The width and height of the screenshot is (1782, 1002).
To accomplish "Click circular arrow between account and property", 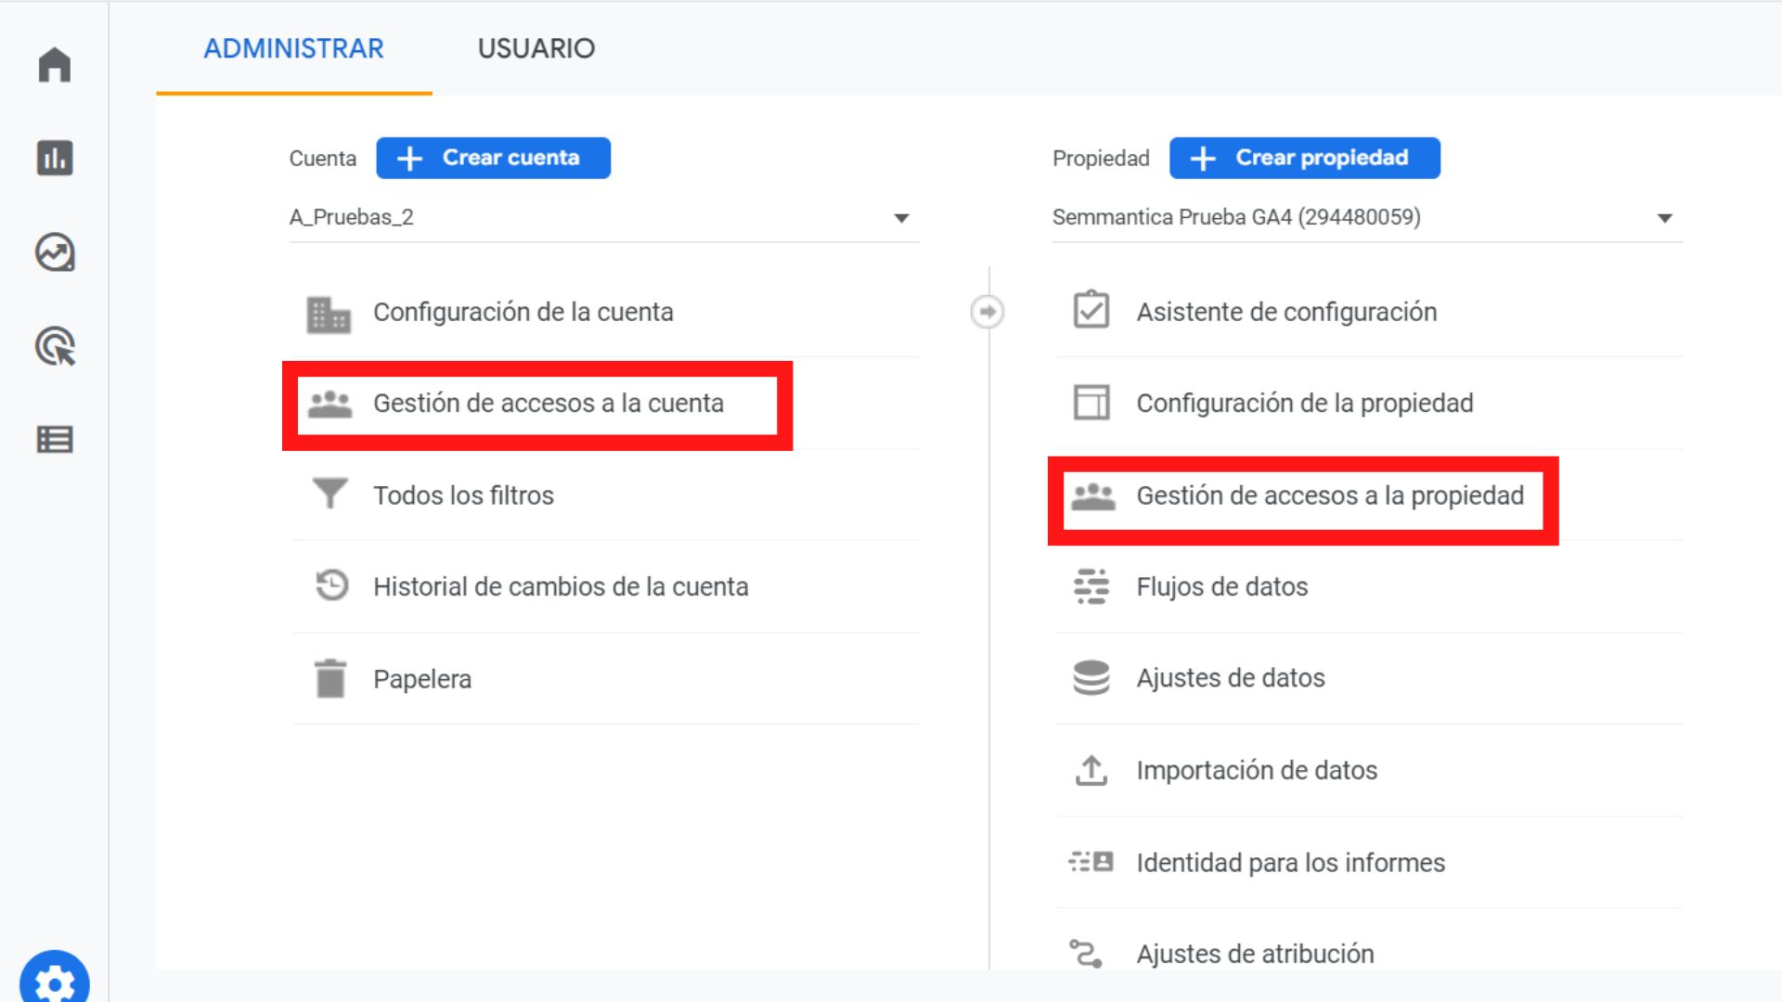I will coord(987,312).
